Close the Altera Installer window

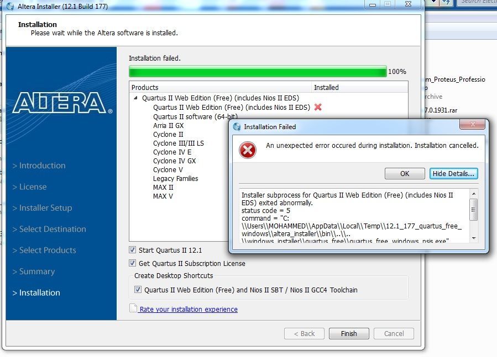click(409, 4)
